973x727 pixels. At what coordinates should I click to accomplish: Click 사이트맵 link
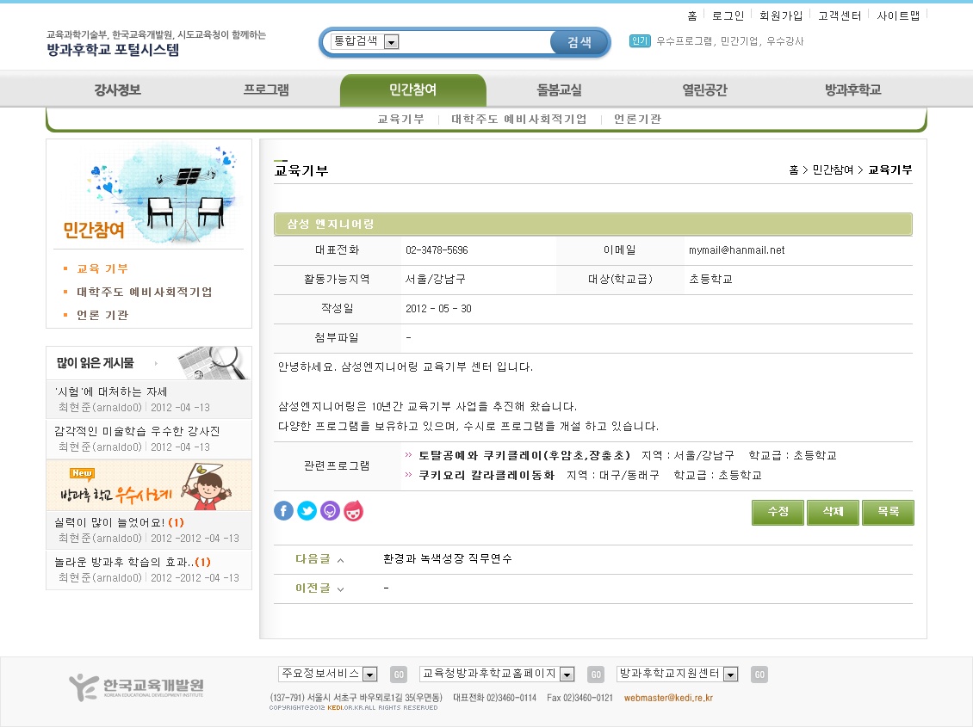pos(898,15)
